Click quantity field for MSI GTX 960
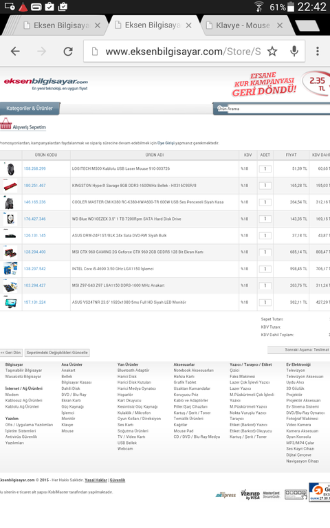The image size is (330, 528). (x=265, y=252)
